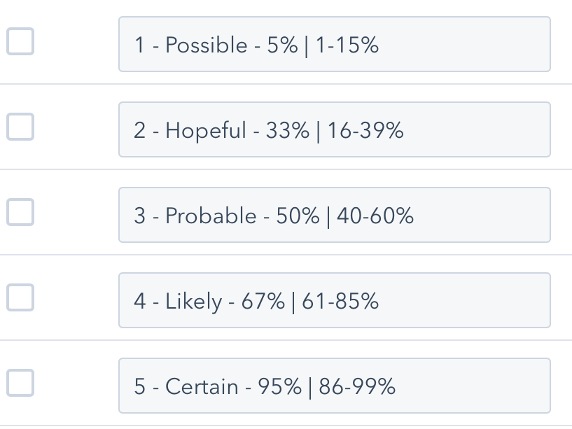Select the 3 - Probable row checkbox

click(x=20, y=212)
